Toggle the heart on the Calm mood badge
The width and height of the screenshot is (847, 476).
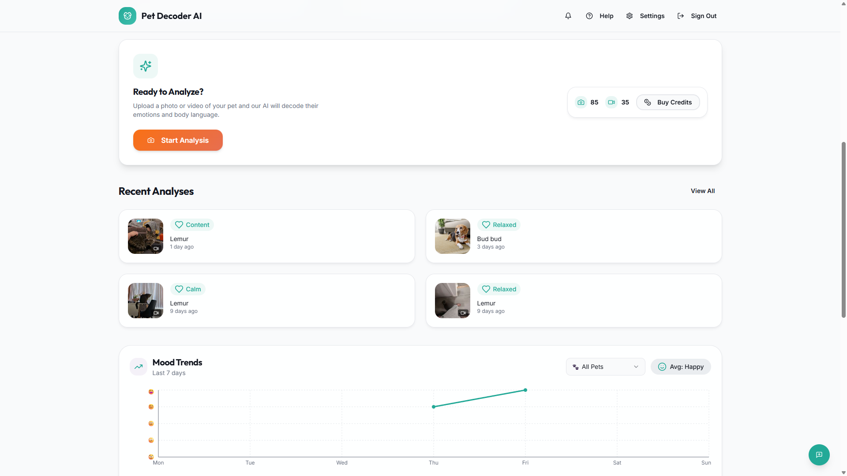(x=179, y=289)
